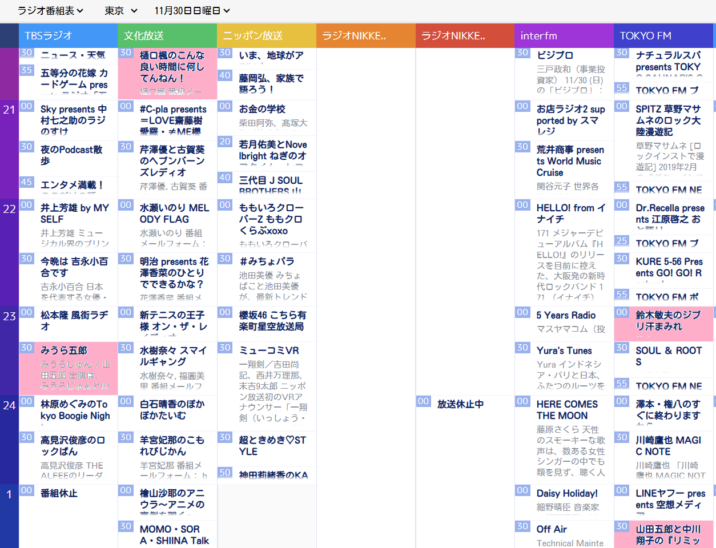716x548 pixels.
Task: Open the ラジオ番組表 dropdown menu
Action: [x=50, y=10]
